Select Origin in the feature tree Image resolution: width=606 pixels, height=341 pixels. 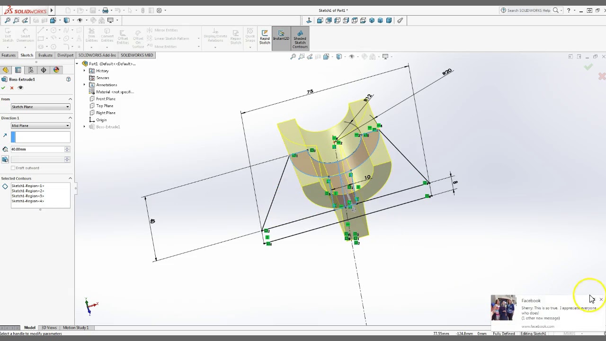click(101, 120)
